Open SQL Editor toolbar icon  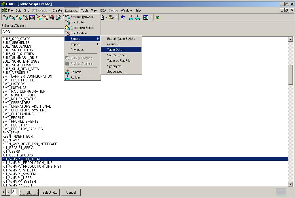coord(6,17)
